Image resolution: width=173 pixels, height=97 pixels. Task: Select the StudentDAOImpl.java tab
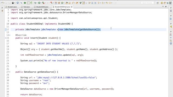point(62,7)
